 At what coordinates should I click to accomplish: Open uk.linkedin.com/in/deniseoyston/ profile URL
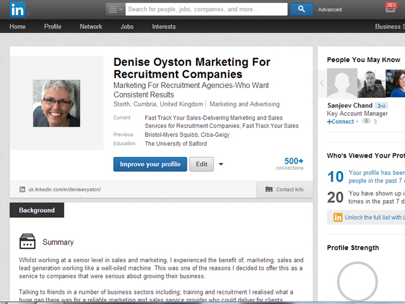[65, 189]
